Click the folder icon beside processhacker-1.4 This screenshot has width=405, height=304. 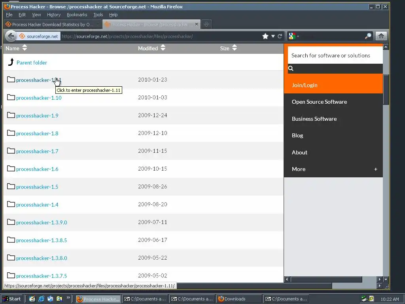point(11,204)
